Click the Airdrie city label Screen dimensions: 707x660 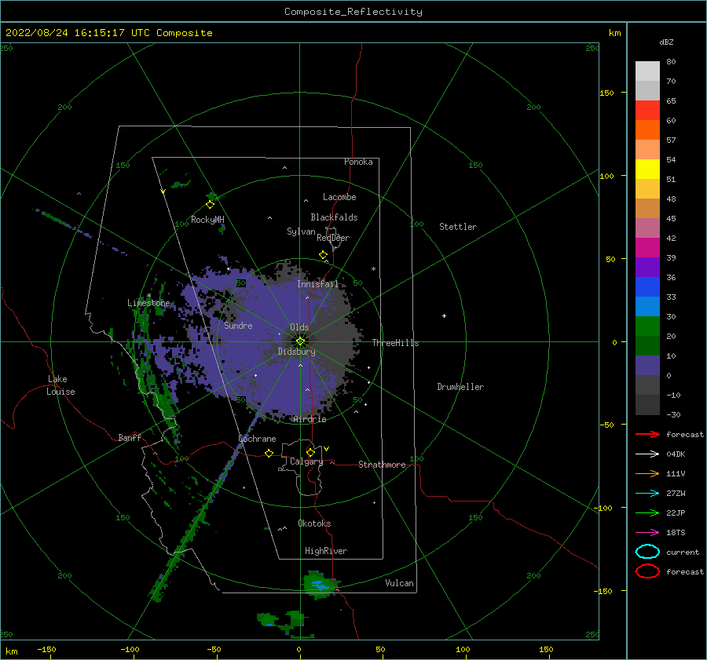pos(310,419)
